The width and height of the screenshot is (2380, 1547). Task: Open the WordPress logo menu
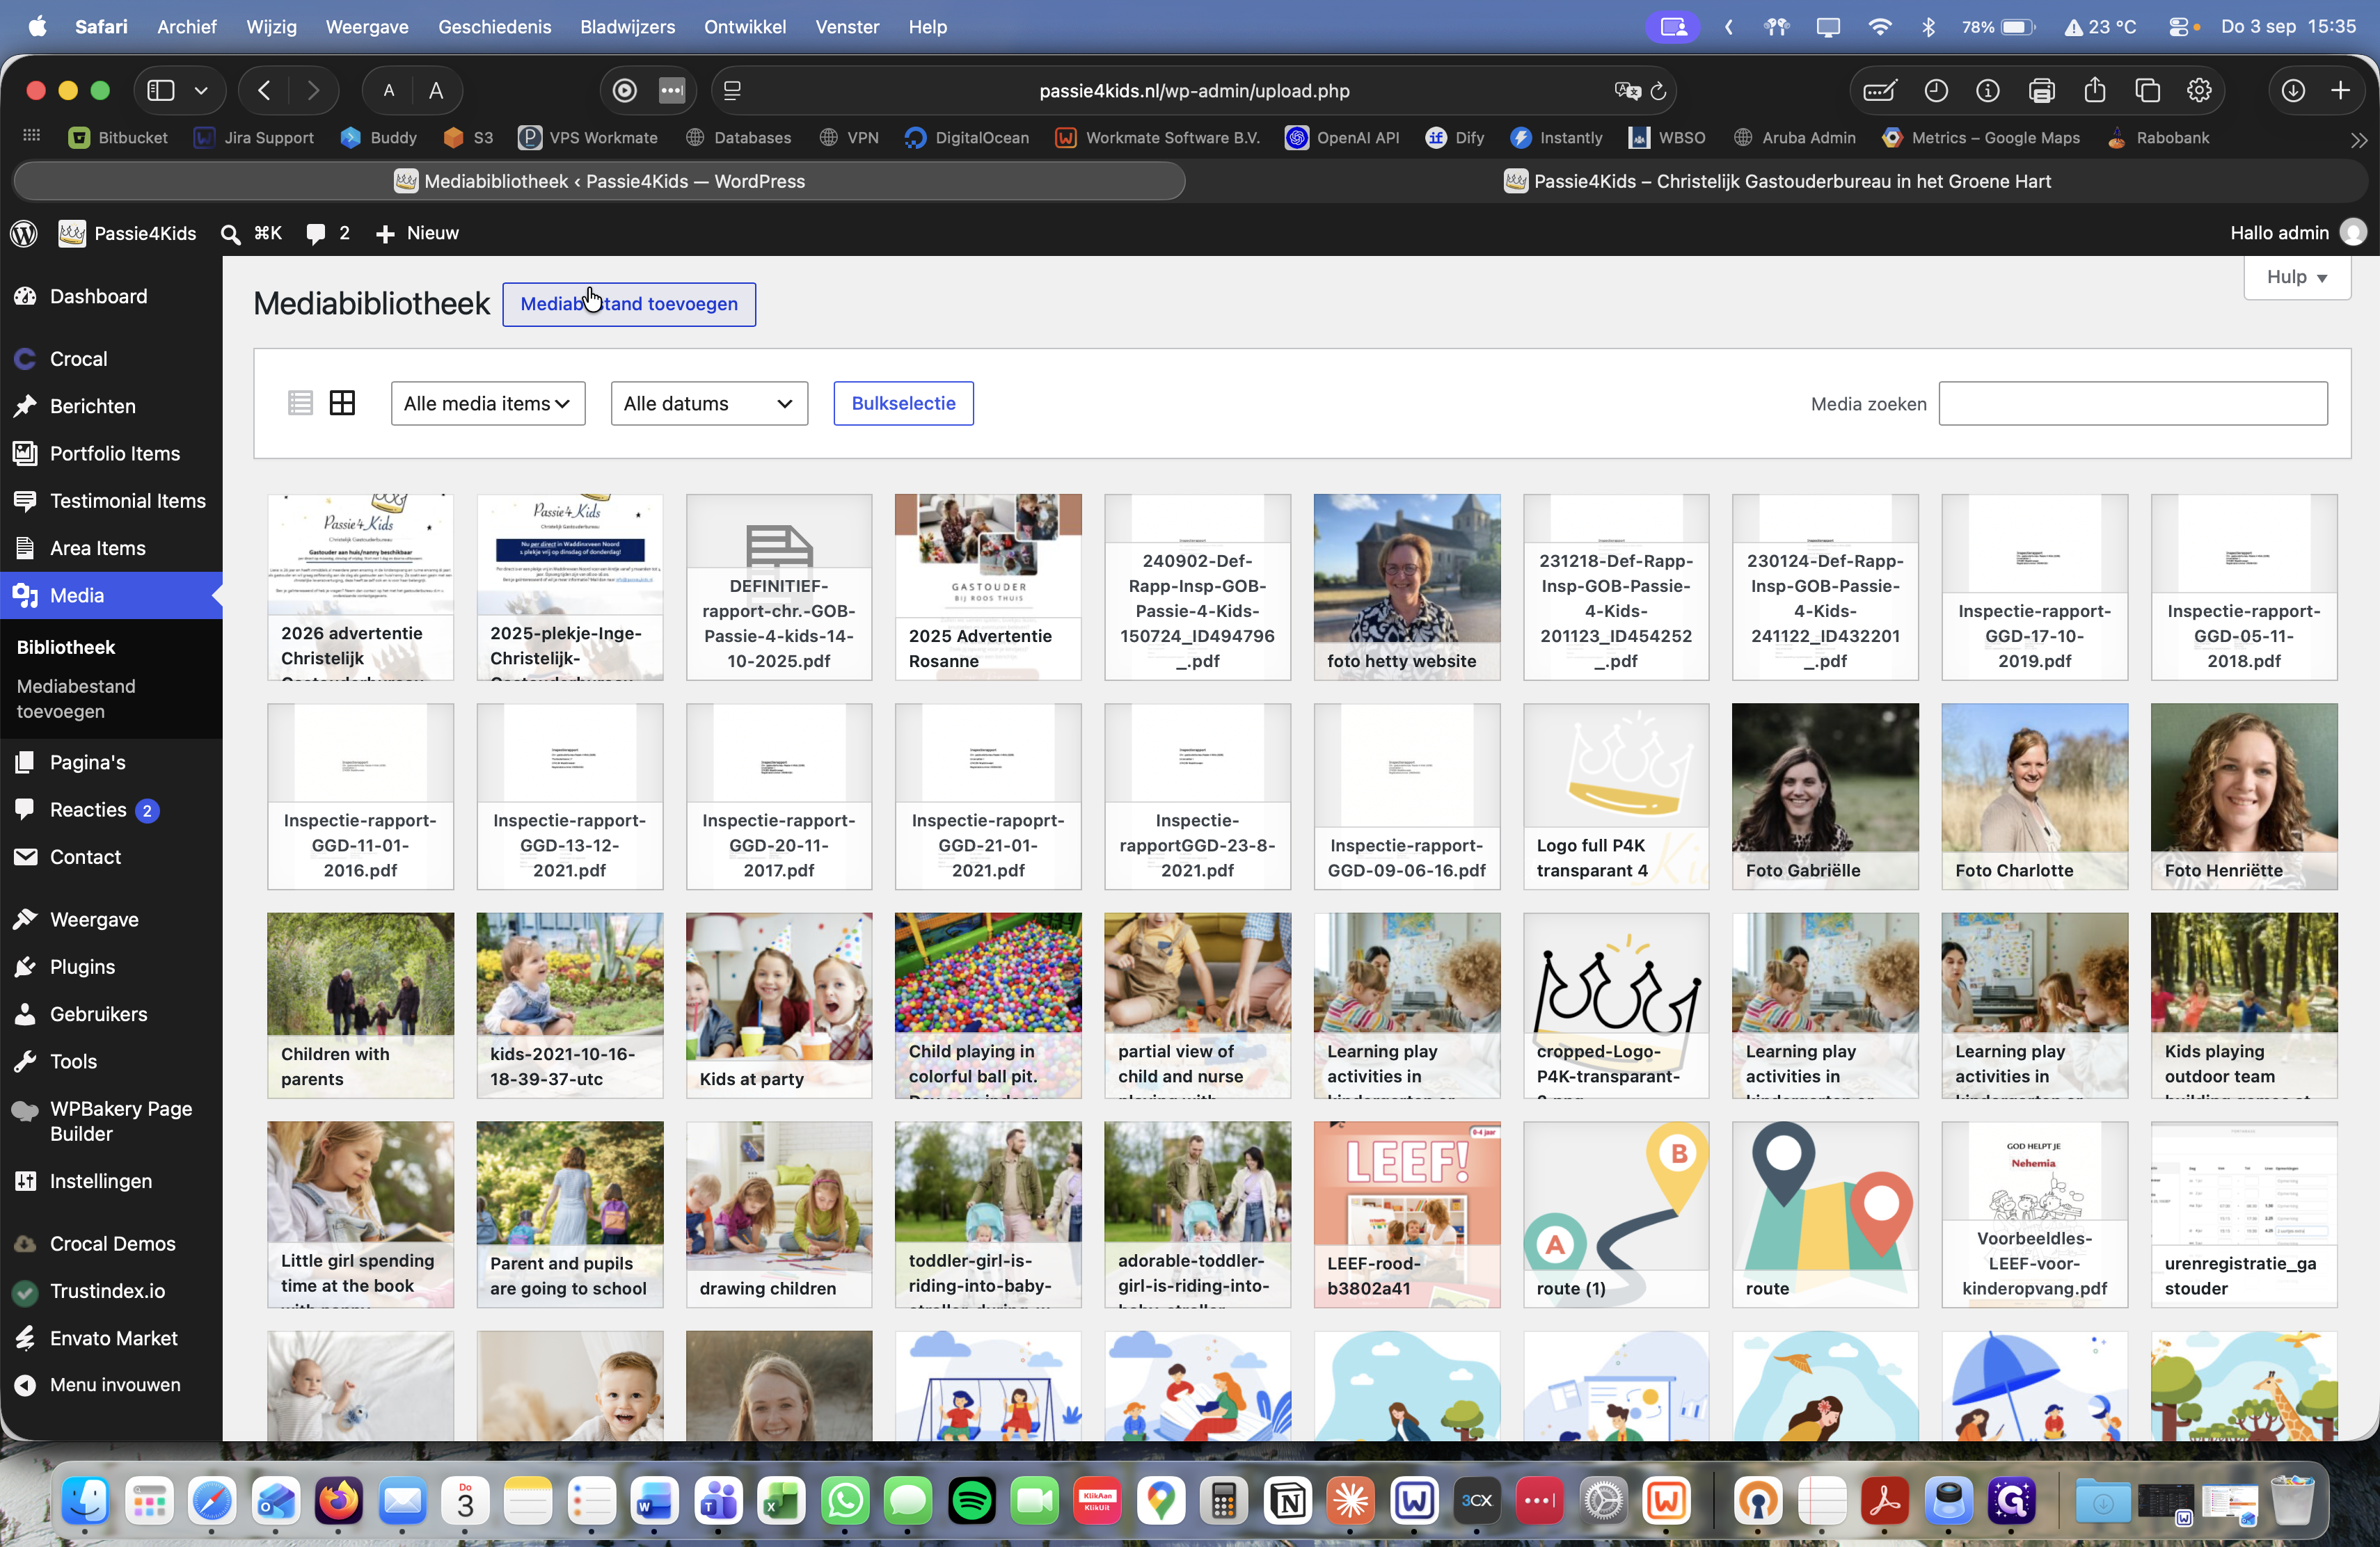tap(24, 233)
